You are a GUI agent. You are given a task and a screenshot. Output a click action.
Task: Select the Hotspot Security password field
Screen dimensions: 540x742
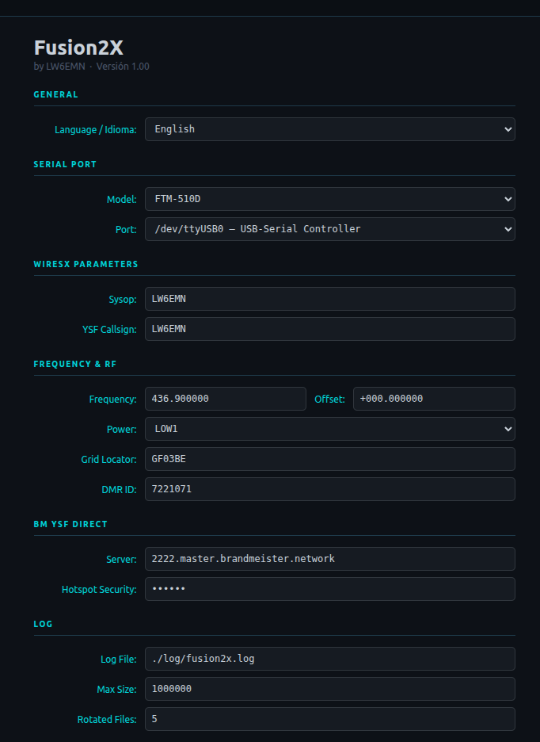(x=329, y=589)
